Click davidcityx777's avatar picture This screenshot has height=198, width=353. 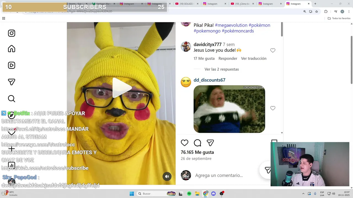[186, 46]
